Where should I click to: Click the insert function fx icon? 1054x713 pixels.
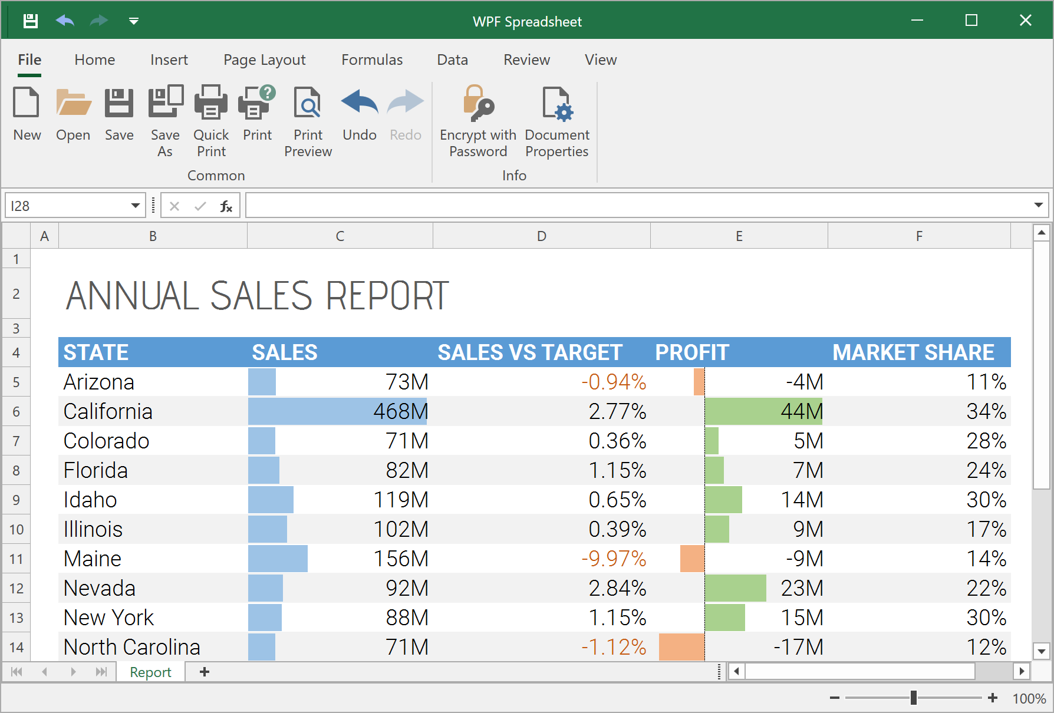226,206
